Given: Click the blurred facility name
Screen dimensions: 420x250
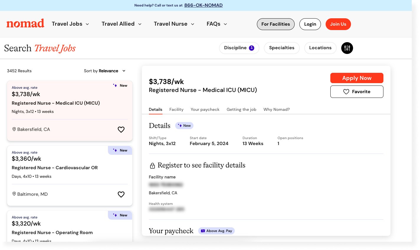Looking at the screenshot, I should click(166, 185).
